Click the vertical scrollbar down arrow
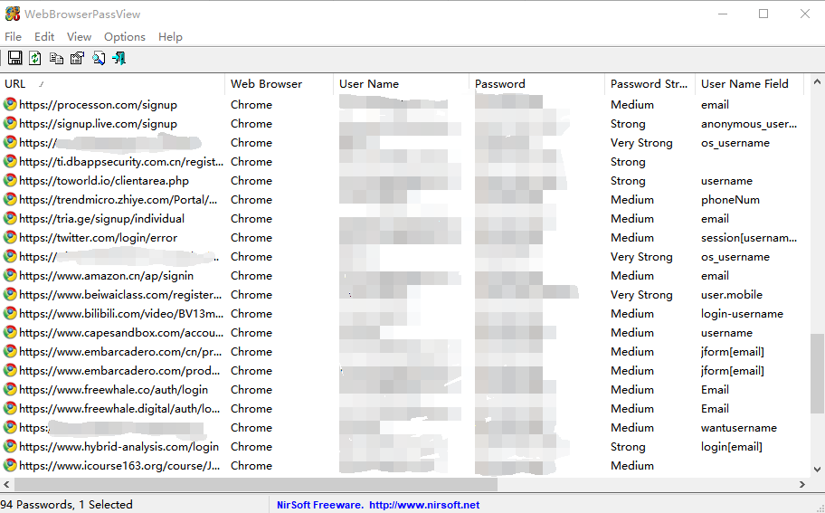The height and width of the screenshot is (513, 825). coord(817,469)
